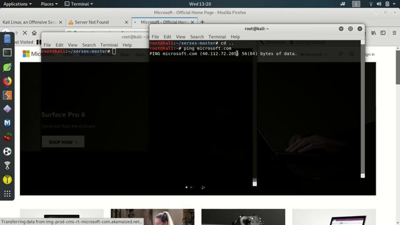Open Edit menu in front terminal
The height and width of the screenshot is (225, 400).
[167, 37]
